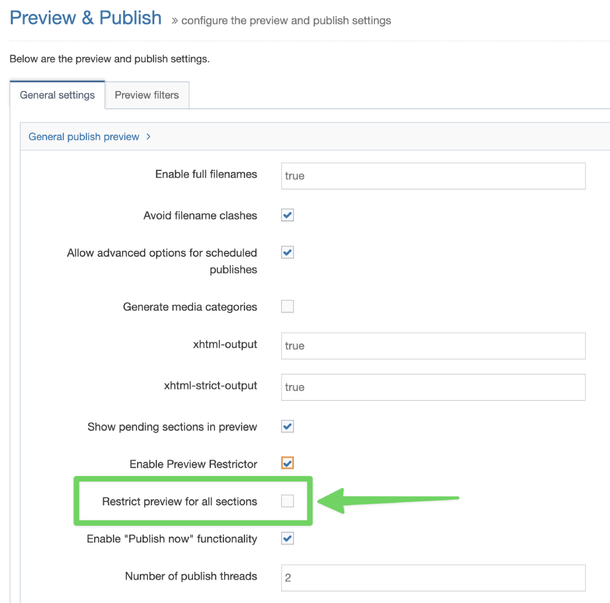This screenshot has width=610, height=603.
Task: Click the "Avoid filename clashes" label text
Action: [200, 215]
